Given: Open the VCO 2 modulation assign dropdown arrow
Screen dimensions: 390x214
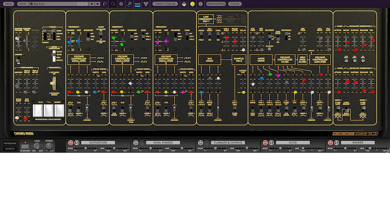Looking at the screenshot, I should pos(131,108).
